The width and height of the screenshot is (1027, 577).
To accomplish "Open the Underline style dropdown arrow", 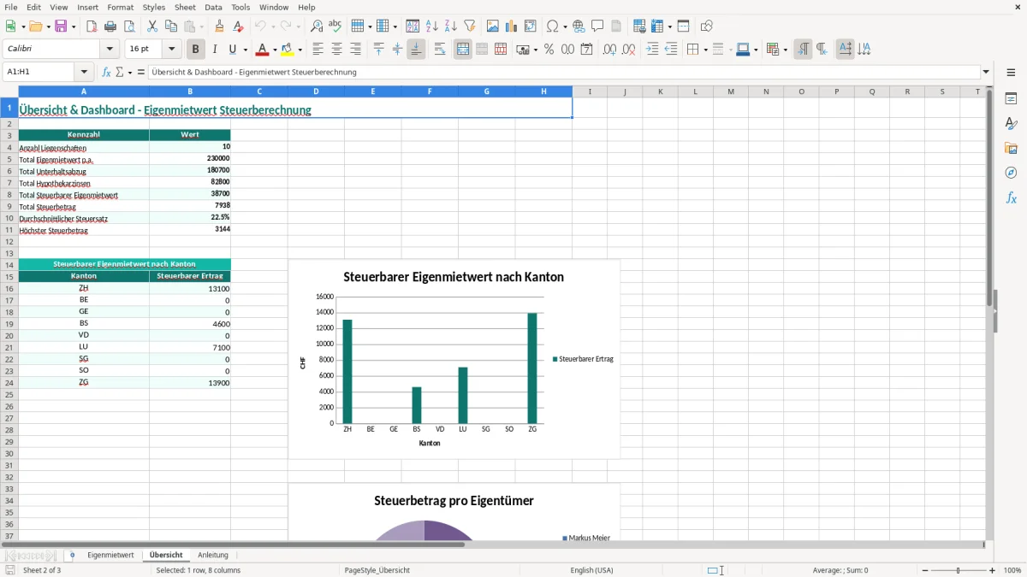I will 245,50.
